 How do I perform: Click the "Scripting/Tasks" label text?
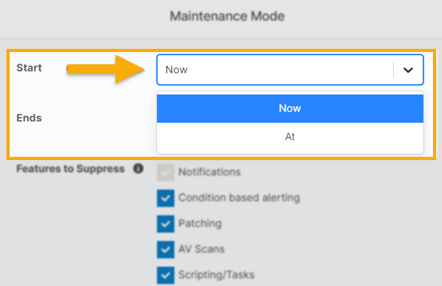(216, 275)
